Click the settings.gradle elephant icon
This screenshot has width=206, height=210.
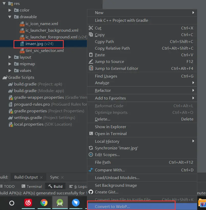click(x=10, y=118)
